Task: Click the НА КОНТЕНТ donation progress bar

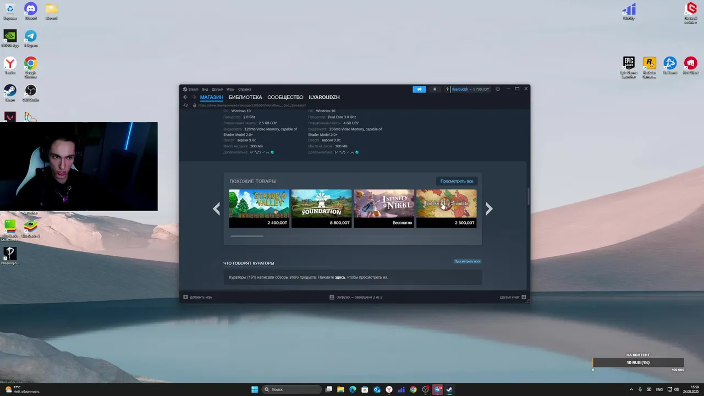Action: tap(639, 362)
